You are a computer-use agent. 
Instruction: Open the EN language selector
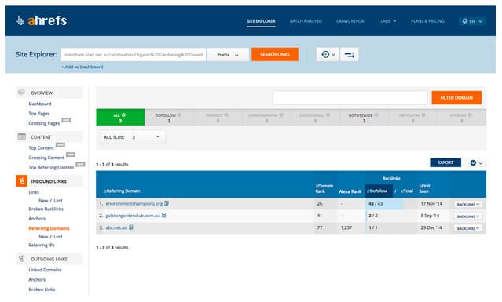click(x=472, y=21)
